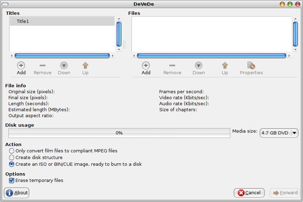Click the 'Length (seconds):' label

coord(28,104)
